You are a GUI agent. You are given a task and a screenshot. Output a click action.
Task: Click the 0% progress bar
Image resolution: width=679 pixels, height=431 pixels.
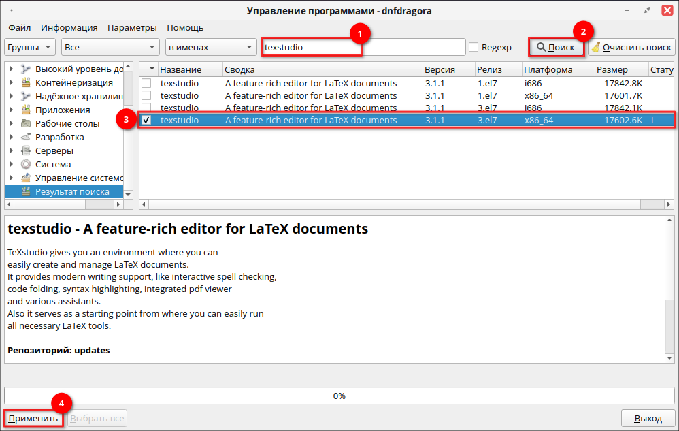click(x=339, y=396)
